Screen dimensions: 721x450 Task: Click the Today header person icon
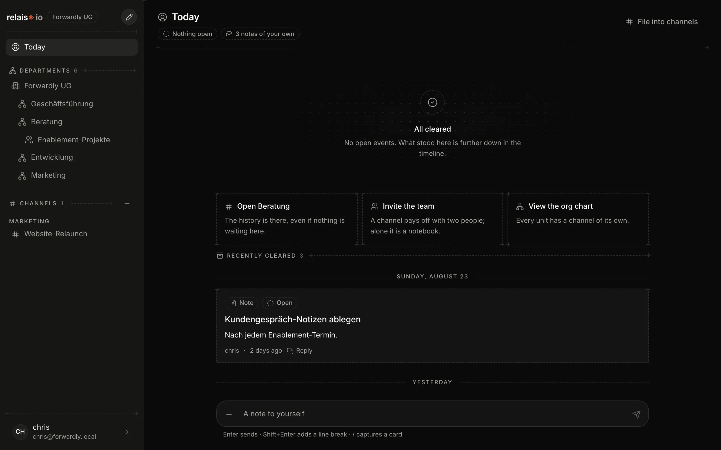(x=163, y=17)
